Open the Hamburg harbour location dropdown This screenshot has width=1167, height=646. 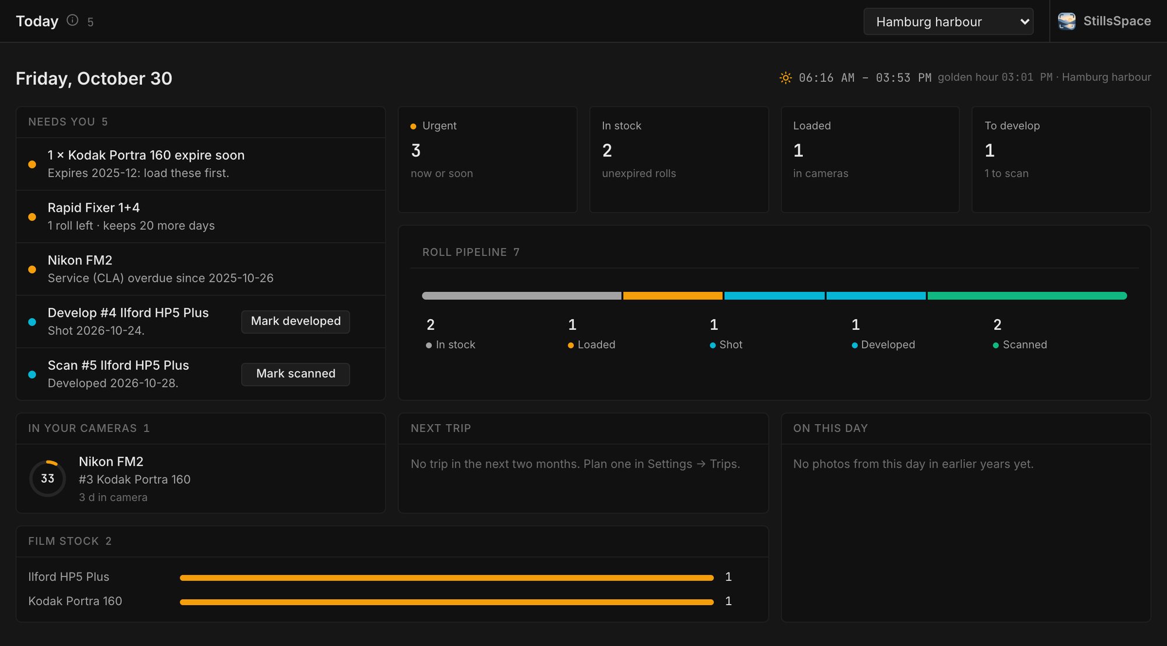coord(948,22)
